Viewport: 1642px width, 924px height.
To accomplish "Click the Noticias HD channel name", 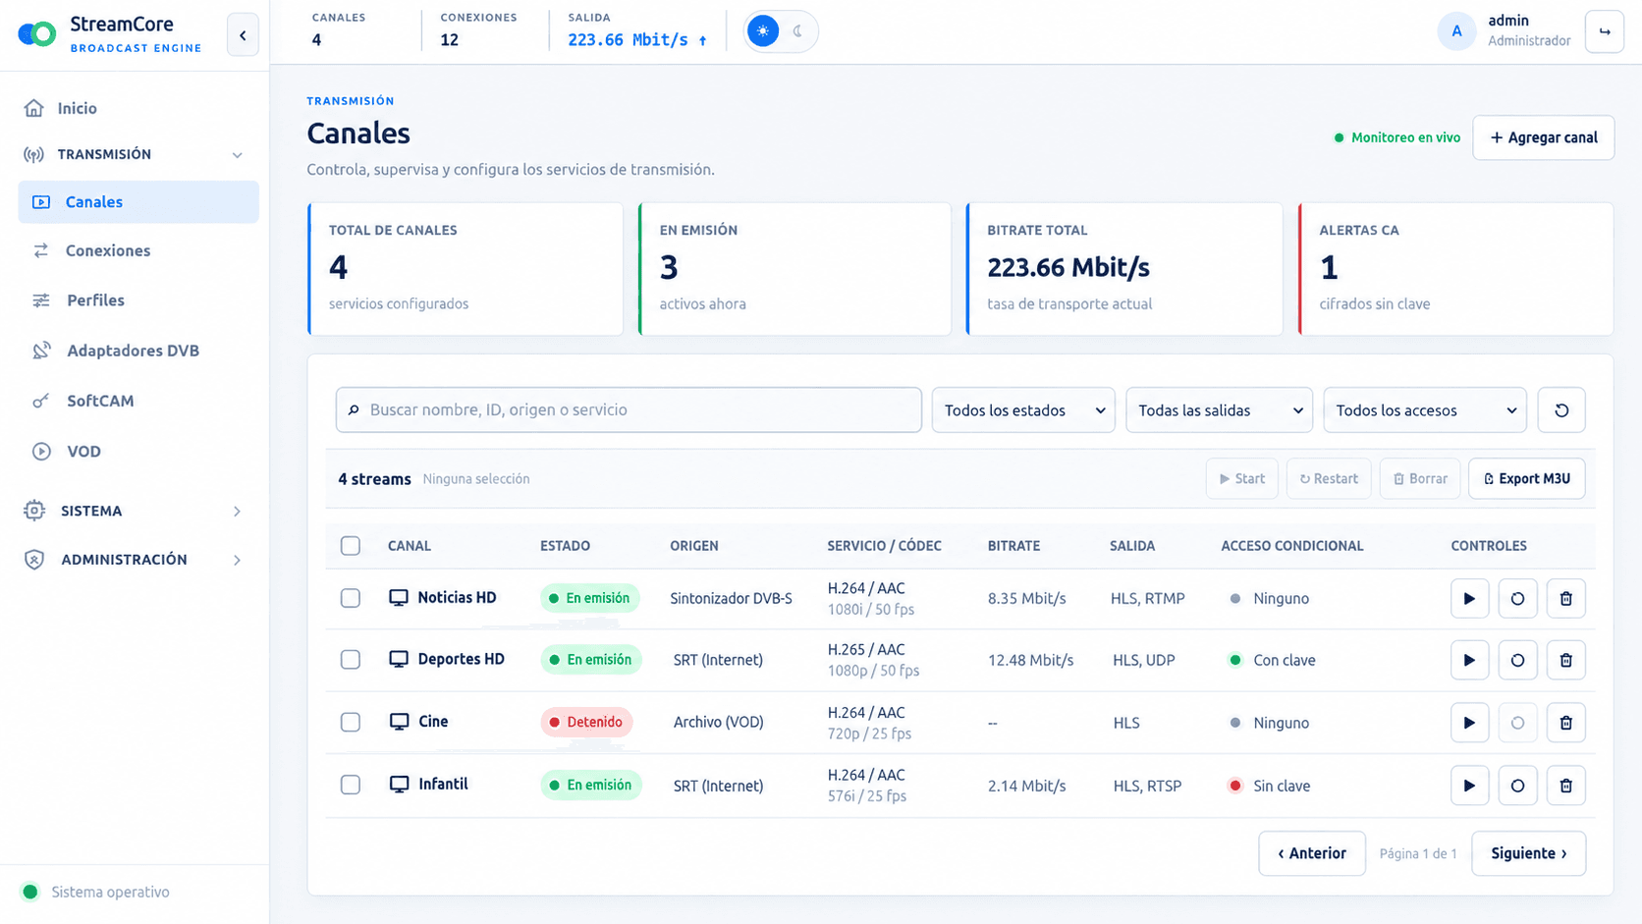I will (457, 597).
